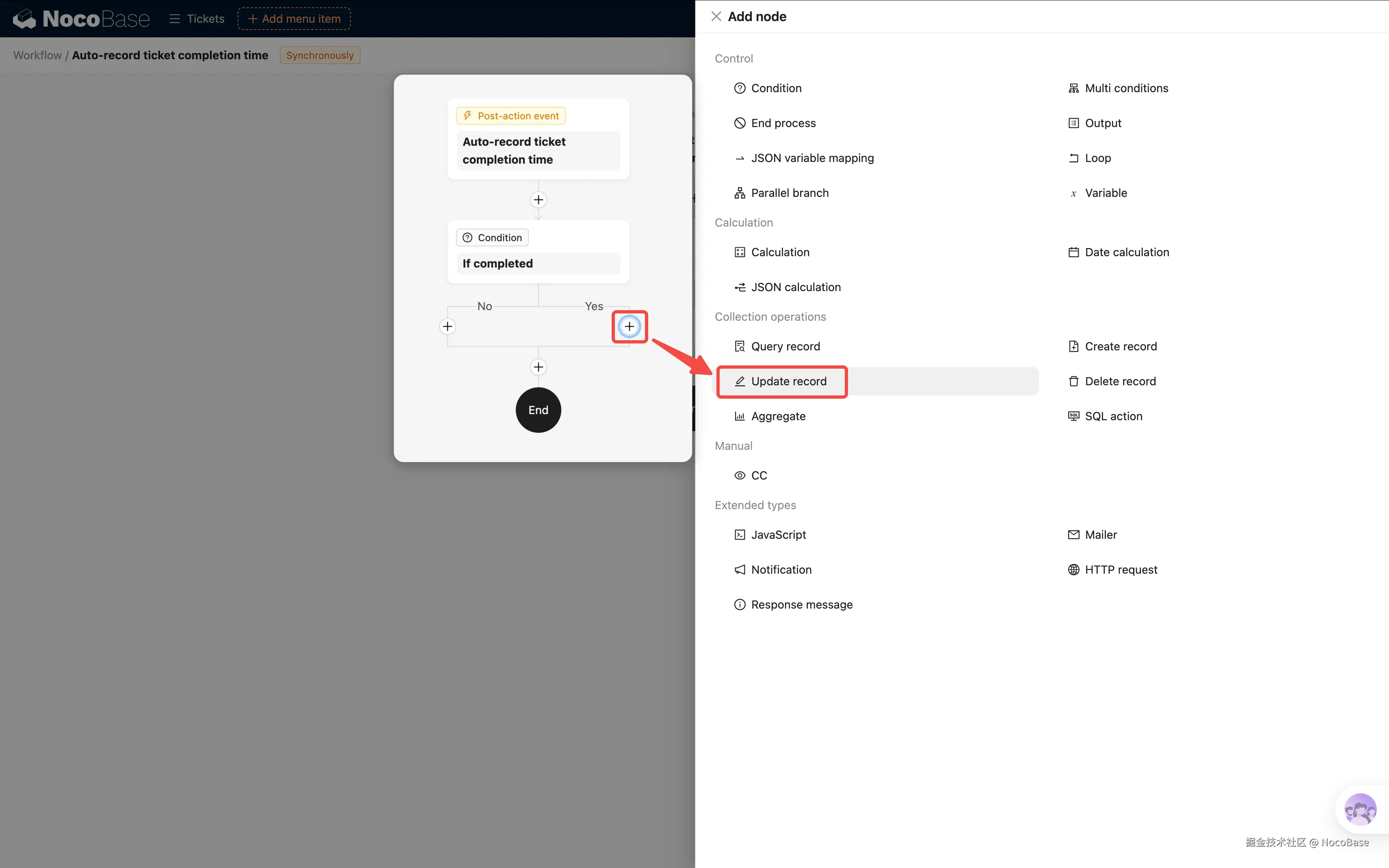Image resolution: width=1389 pixels, height=868 pixels.
Task: Click the Query record icon
Action: [x=740, y=347]
